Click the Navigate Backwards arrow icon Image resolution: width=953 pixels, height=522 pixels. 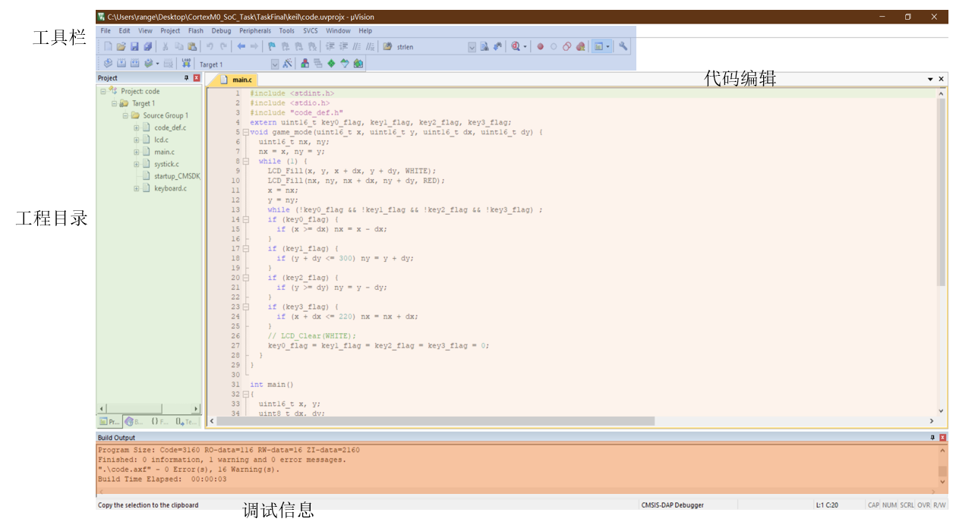(241, 47)
